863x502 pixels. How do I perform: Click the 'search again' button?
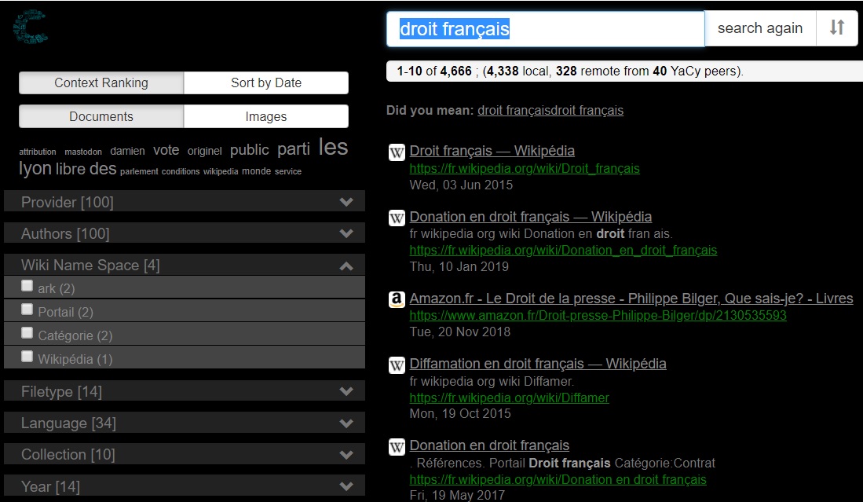pos(760,28)
